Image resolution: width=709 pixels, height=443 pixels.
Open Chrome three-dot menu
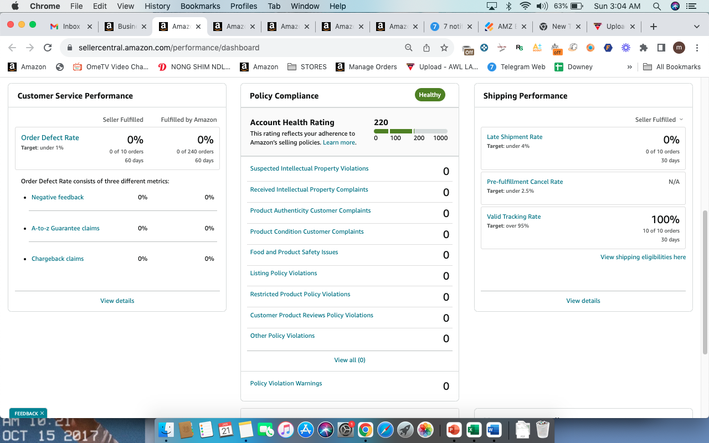[697, 48]
